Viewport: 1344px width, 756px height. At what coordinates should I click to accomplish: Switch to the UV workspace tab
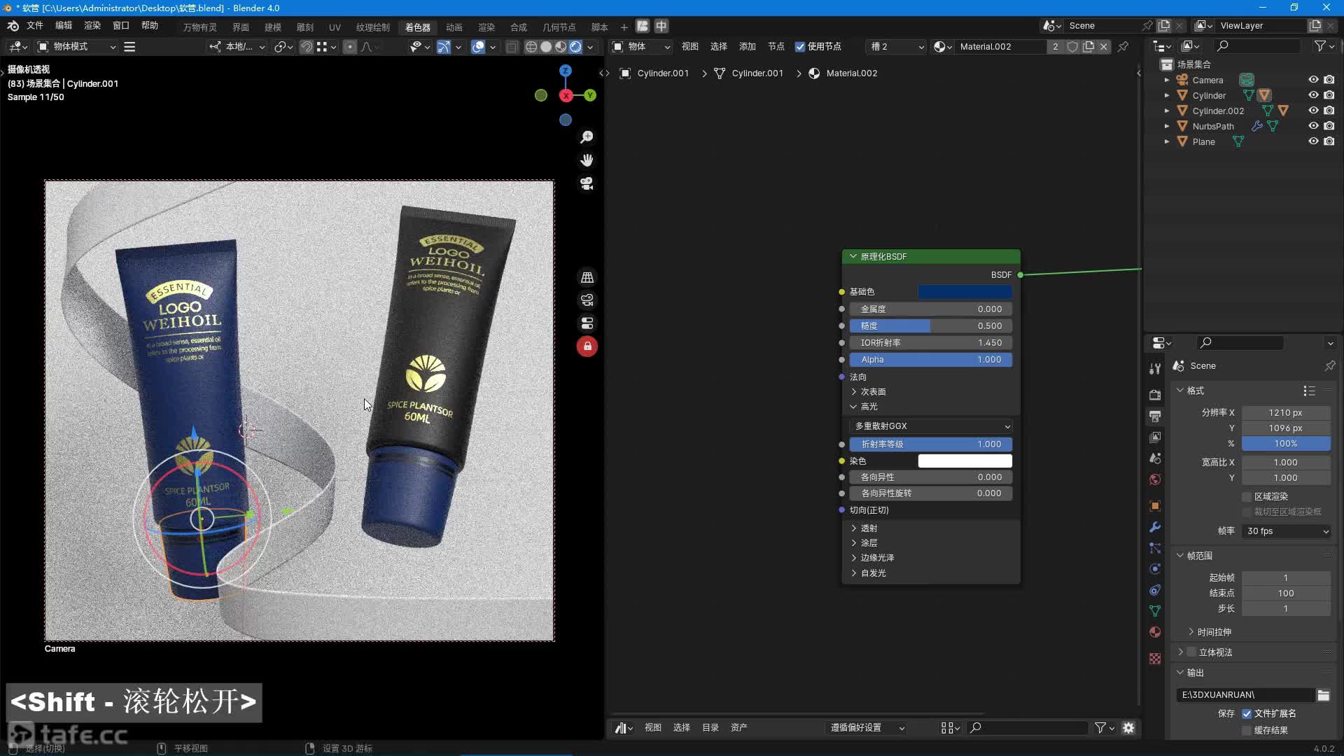click(335, 27)
